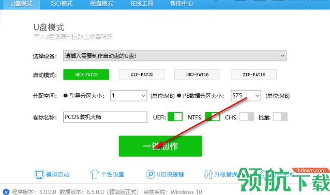Click the U盘模式 page heading
This screenshot has width=330, height=195.
pyautogui.click(x=49, y=27)
